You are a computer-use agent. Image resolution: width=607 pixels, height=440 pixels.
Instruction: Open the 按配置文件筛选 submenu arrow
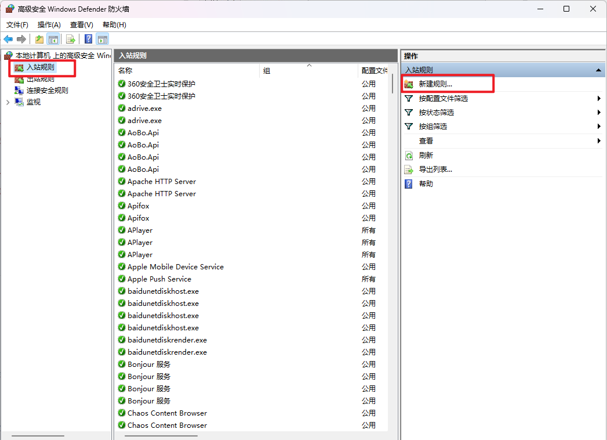[x=599, y=99]
